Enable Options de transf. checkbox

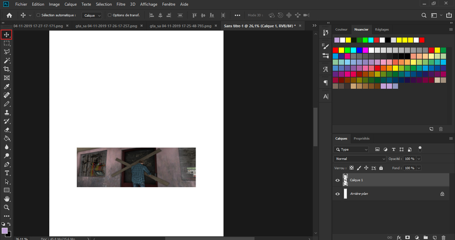110,15
